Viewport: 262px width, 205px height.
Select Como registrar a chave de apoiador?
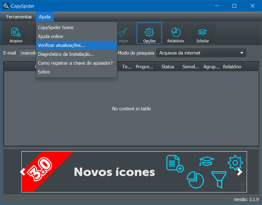(77, 63)
